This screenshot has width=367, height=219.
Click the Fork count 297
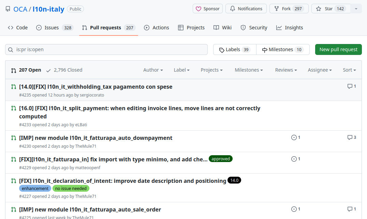298,9
